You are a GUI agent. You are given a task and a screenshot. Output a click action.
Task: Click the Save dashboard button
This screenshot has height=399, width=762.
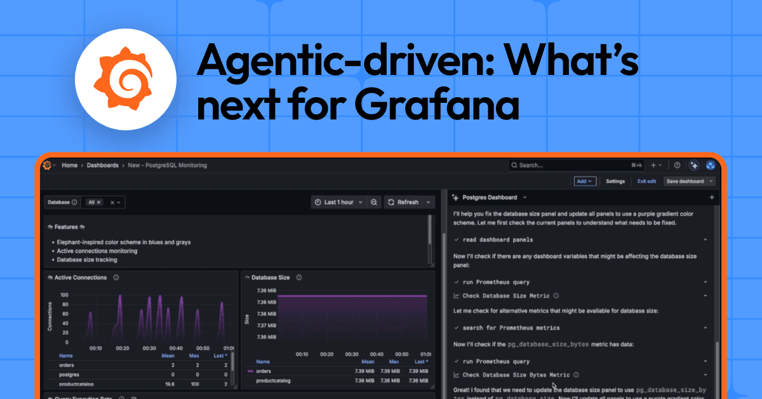[x=685, y=181]
